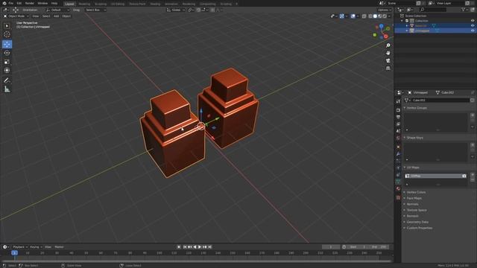The image size is (477, 268).
Task: Open the Object Data properties green triangle tab
Action: tap(398, 182)
